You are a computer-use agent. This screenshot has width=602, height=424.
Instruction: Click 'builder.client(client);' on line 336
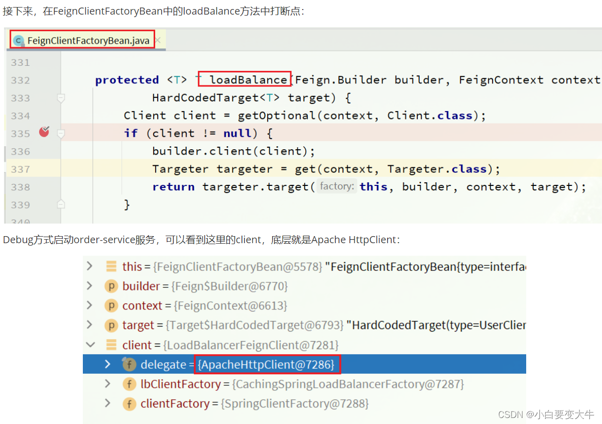[x=233, y=151]
